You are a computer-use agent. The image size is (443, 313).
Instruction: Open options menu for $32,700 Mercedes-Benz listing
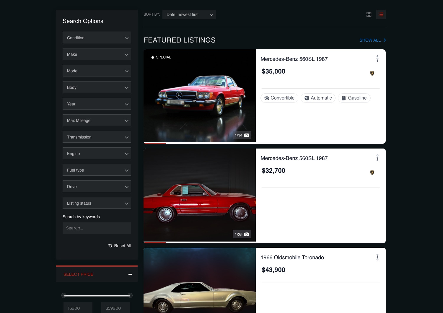tap(377, 158)
